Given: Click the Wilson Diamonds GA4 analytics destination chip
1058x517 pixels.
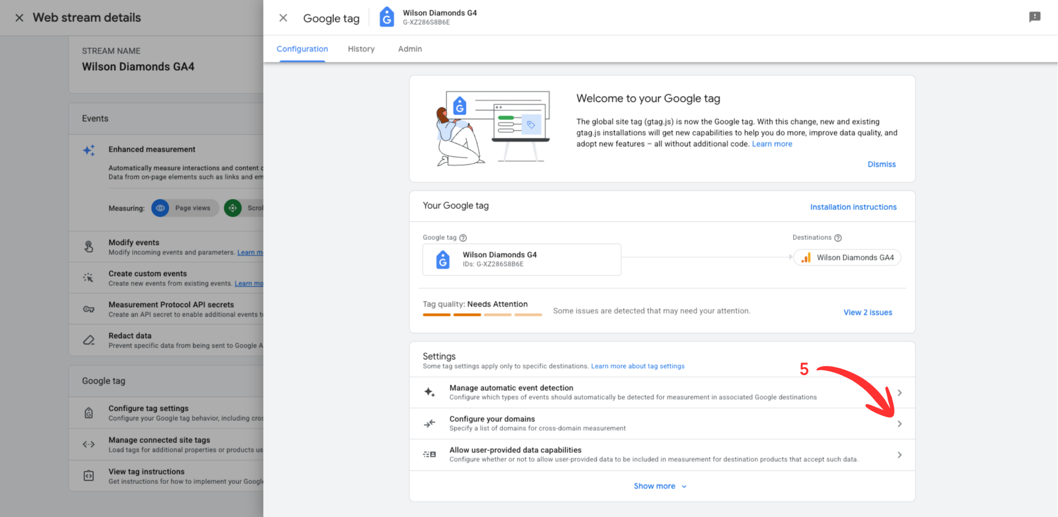Looking at the screenshot, I should [x=847, y=257].
